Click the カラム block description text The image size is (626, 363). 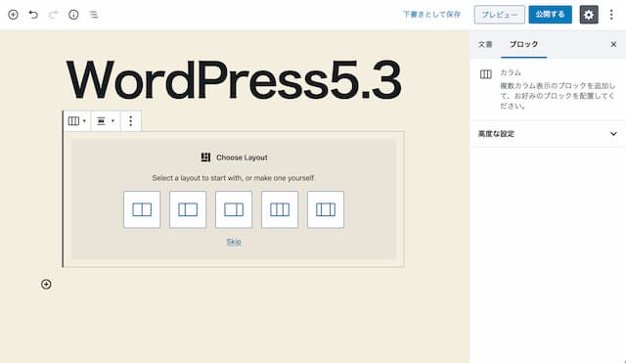558,96
